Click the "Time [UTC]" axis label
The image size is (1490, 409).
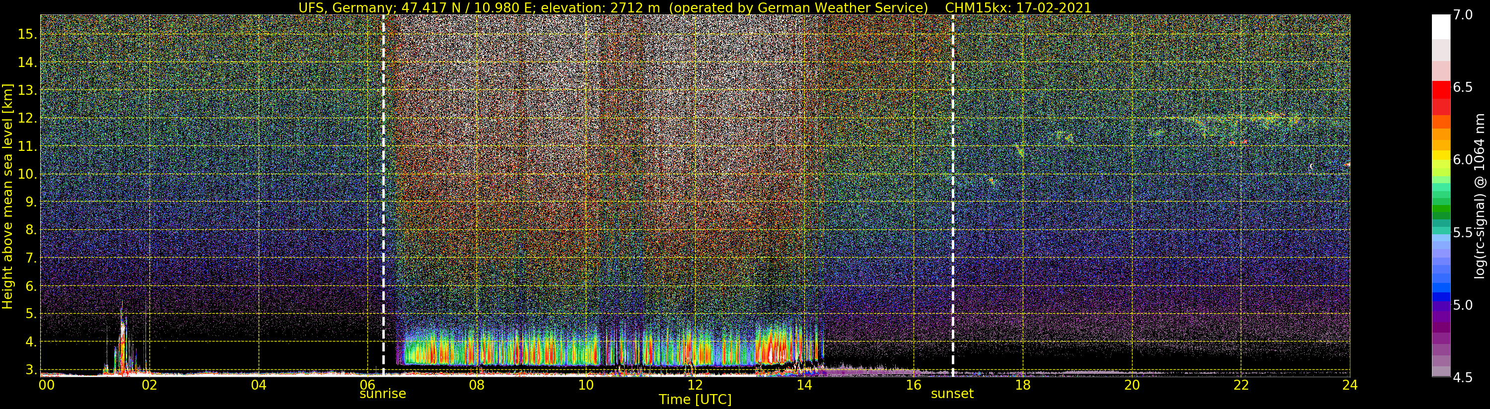(x=695, y=399)
